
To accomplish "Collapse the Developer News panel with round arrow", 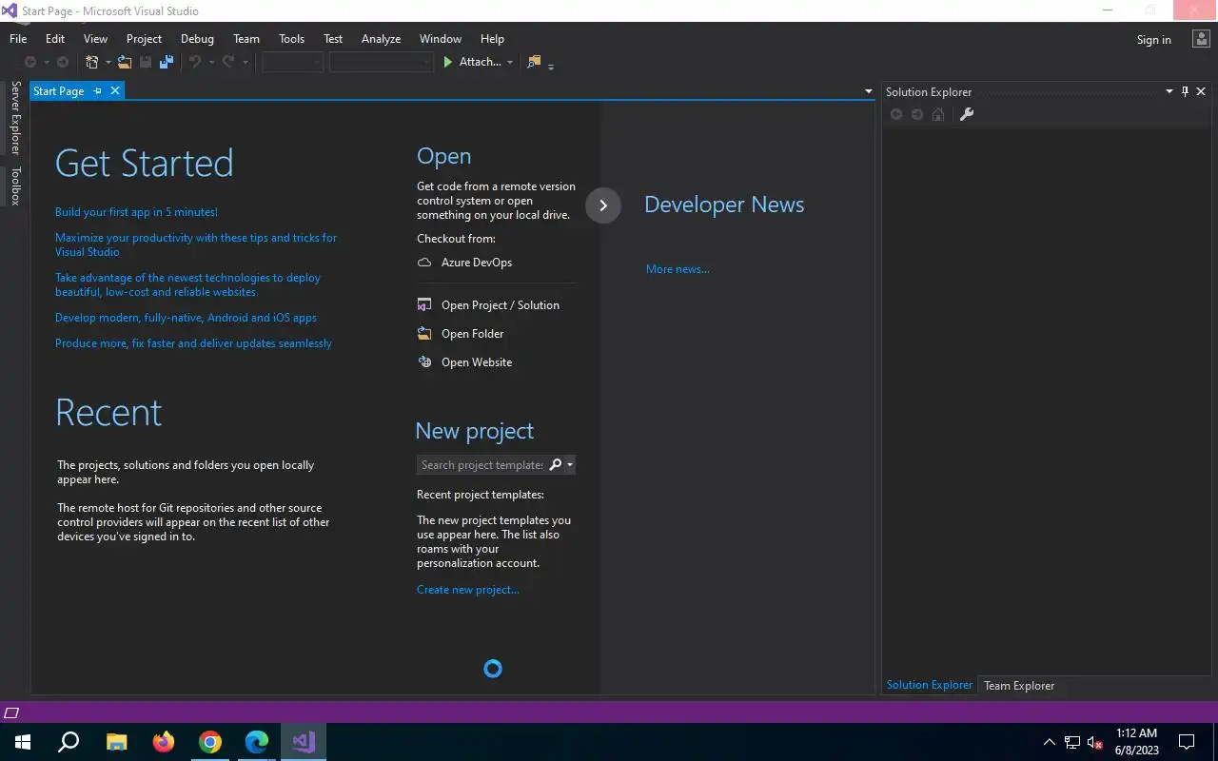I will tap(603, 205).
